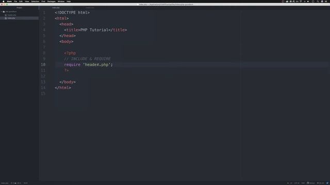
Task: Click the index.php file icon in tree
Action: coord(6,18)
